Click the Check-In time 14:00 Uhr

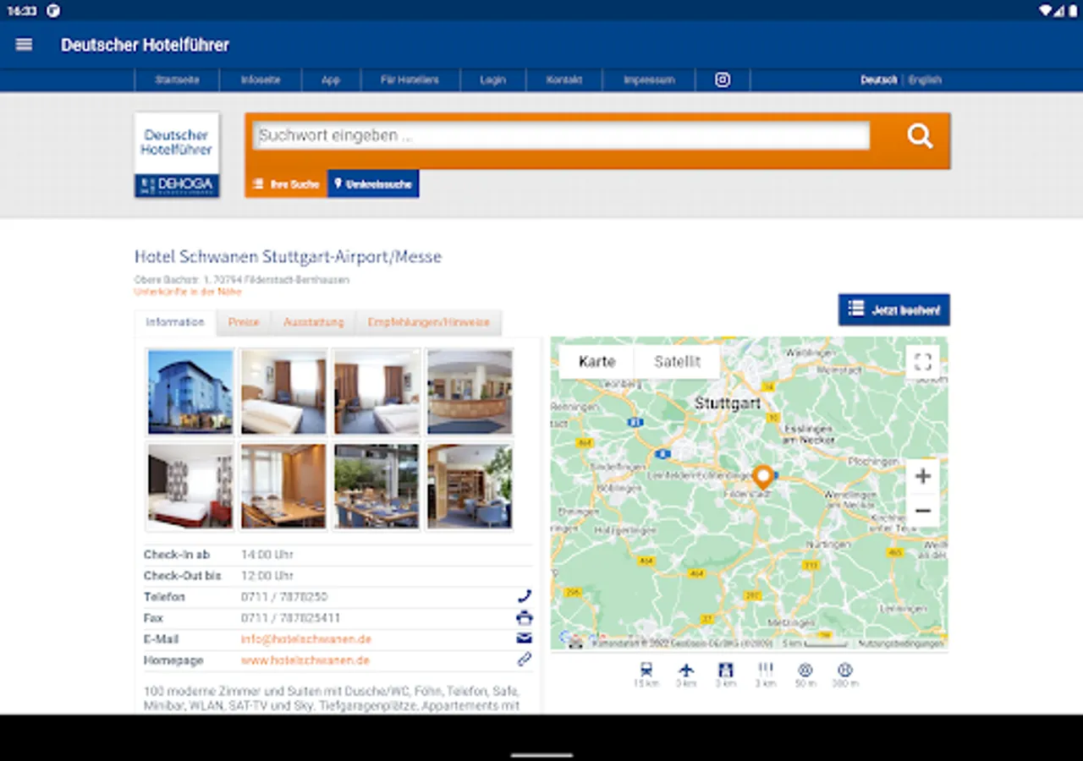267,555
